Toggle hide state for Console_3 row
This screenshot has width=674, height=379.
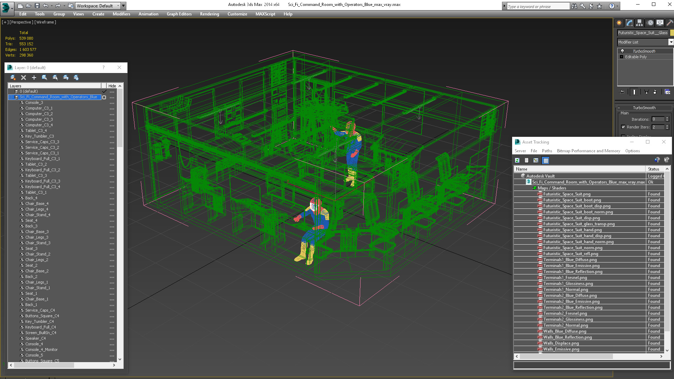click(112, 103)
